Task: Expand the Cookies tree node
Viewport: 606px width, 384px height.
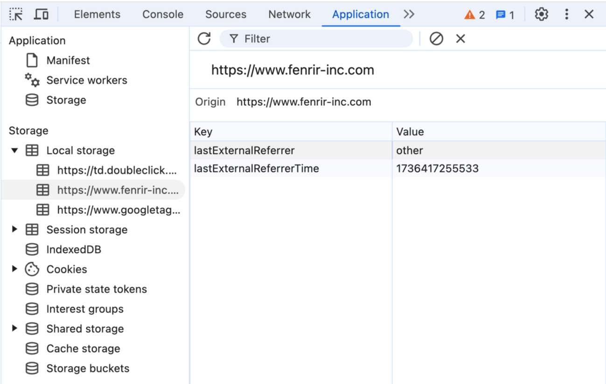Action: click(x=14, y=269)
